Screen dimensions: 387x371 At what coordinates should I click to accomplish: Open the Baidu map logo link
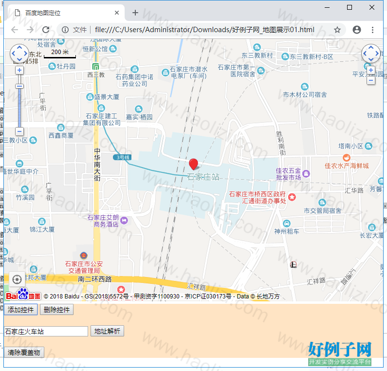pos(23,294)
